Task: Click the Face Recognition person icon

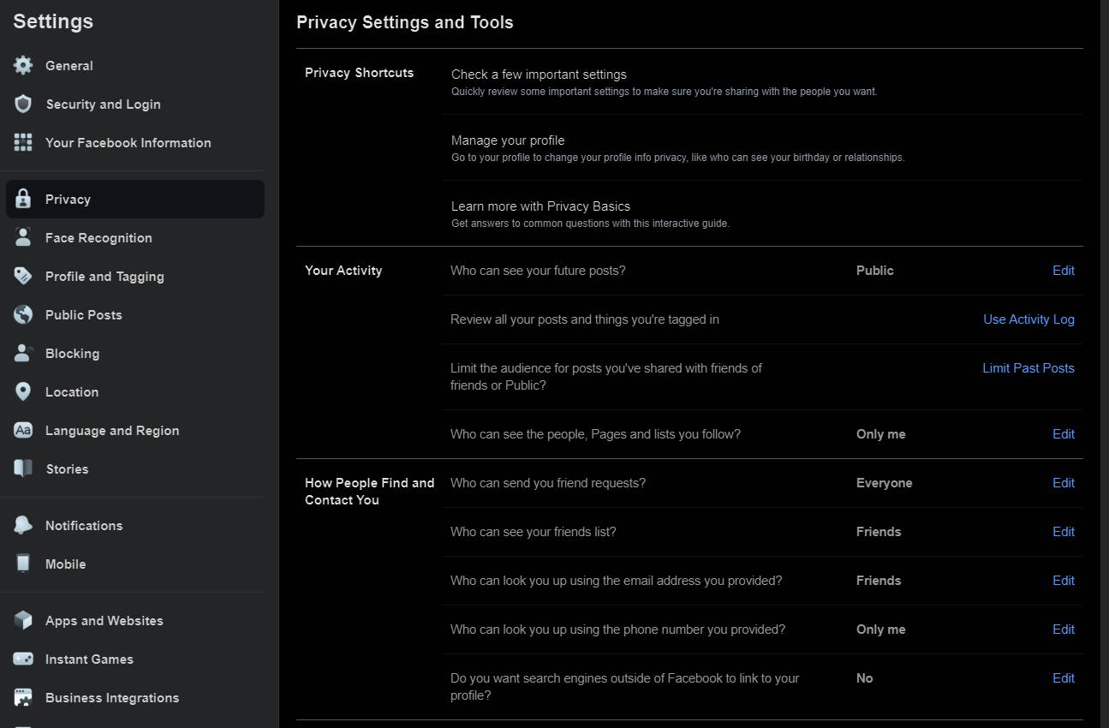Action: [23, 237]
